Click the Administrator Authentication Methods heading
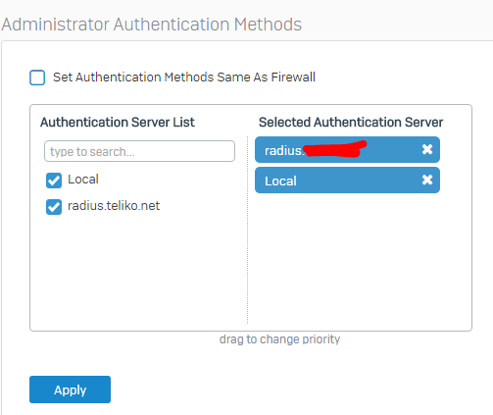This screenshot has width=493, height=415. (x=152, y=25)
